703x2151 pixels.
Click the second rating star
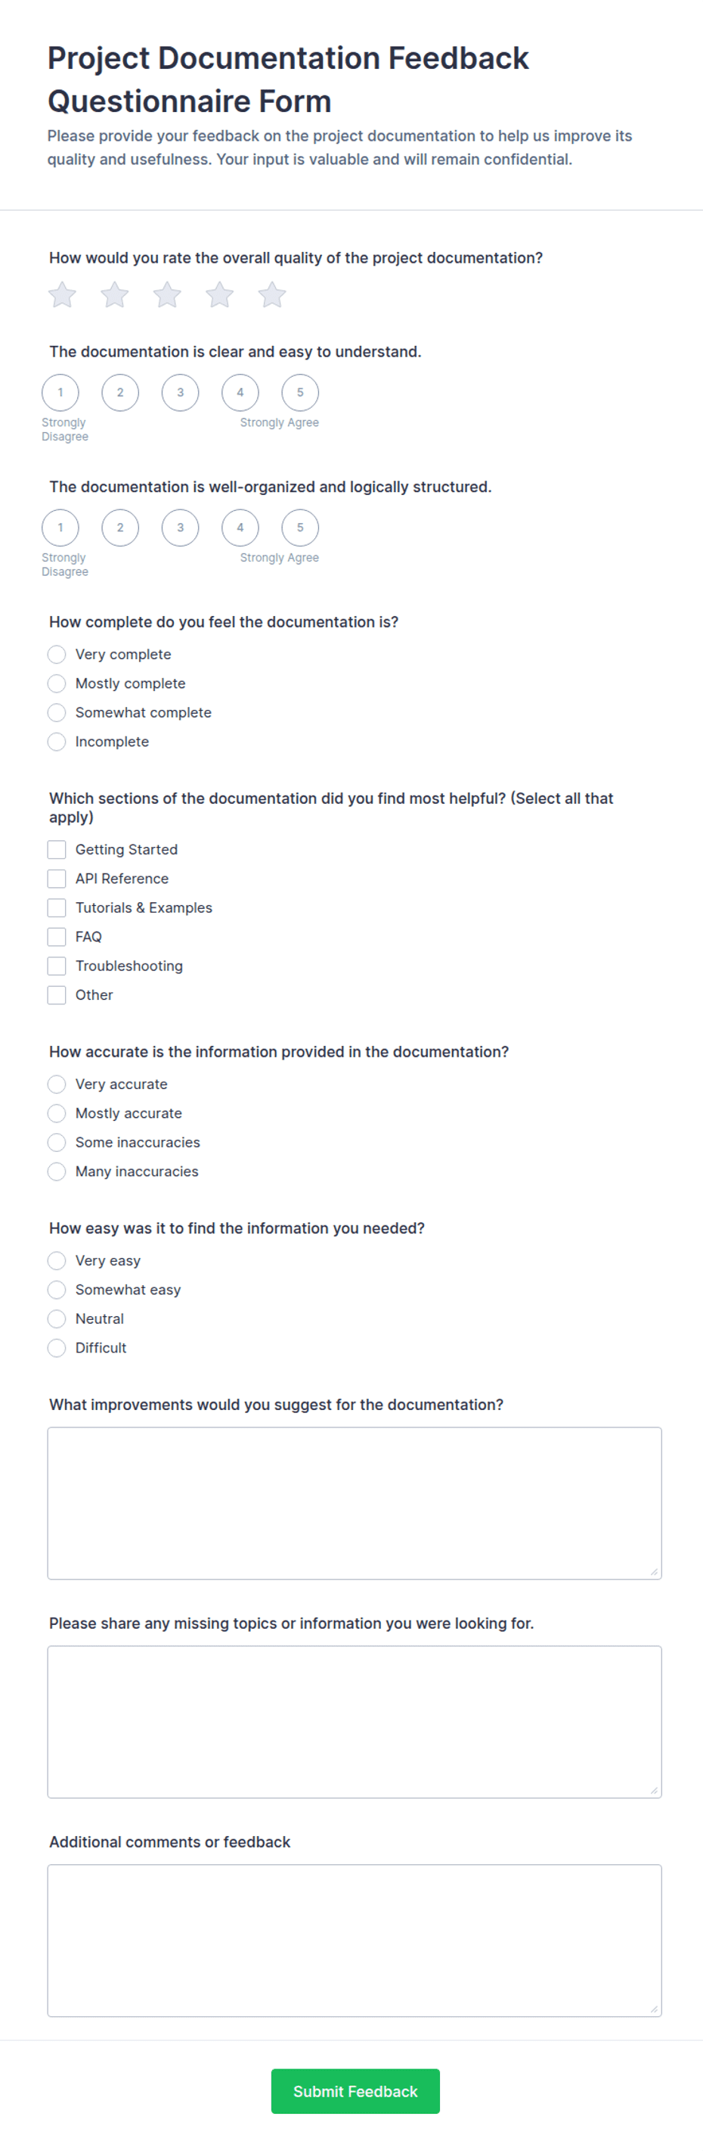(x=114, y=294)
